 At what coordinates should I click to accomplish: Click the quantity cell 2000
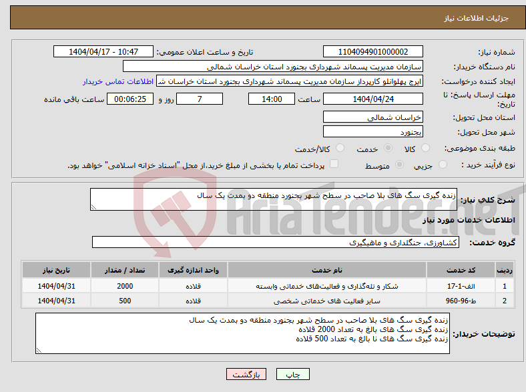(x=125, y=286)
